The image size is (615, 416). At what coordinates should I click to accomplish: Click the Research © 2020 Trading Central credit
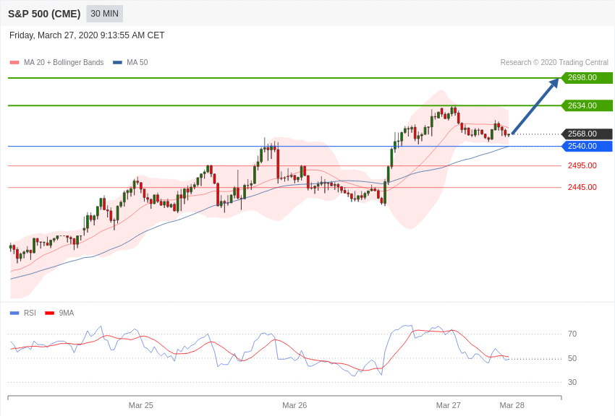click(554, 63)
